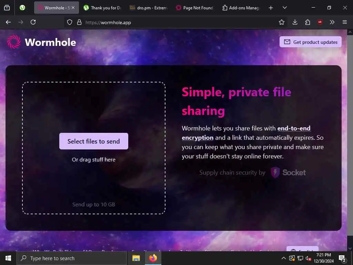Restore down the Firefox window
This screenshot has width=353, height=265.
pos(329,8)
